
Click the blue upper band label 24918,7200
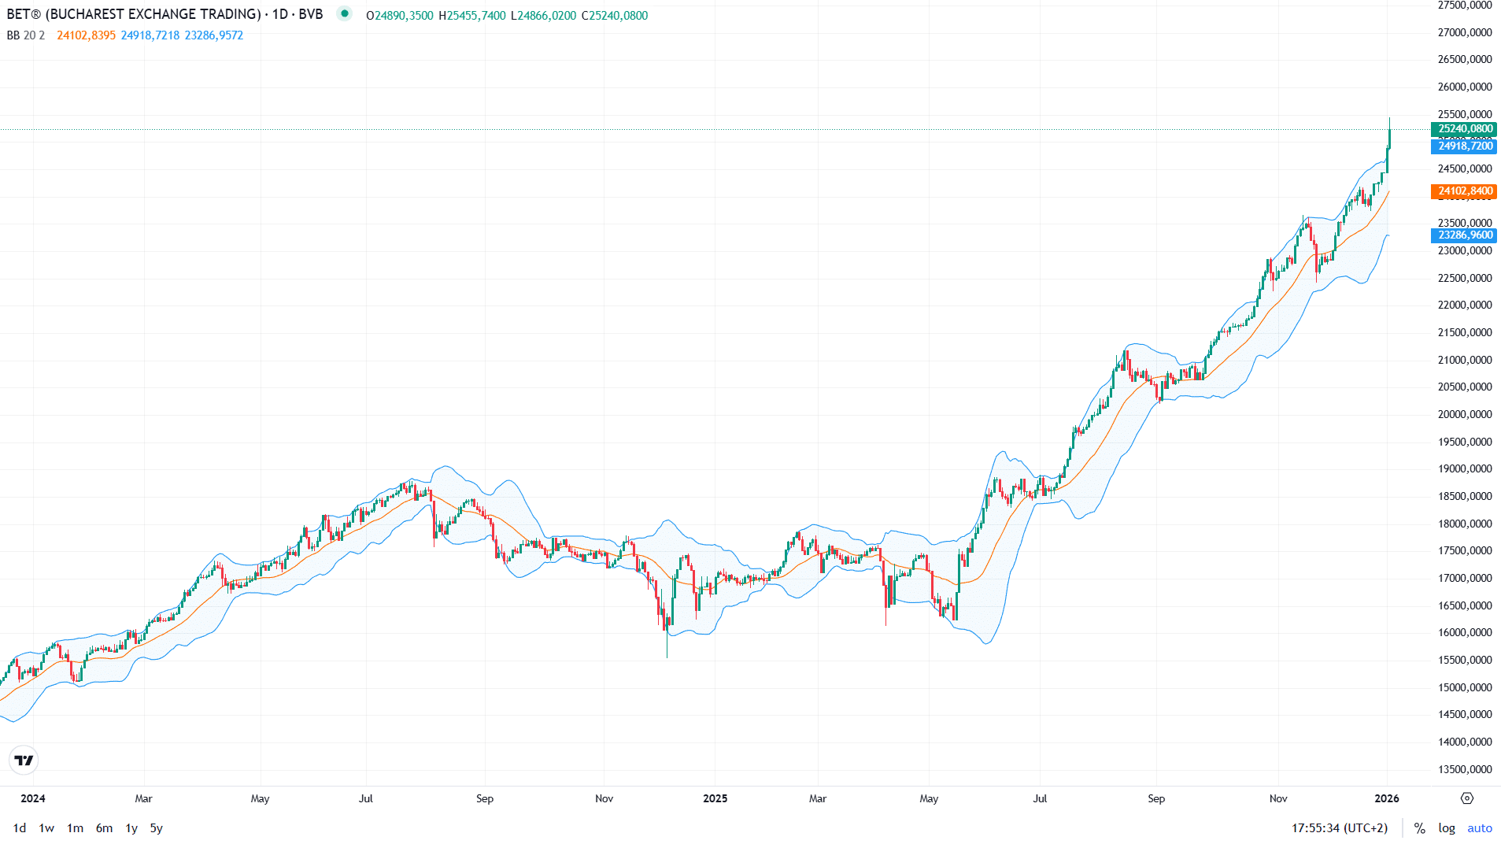click(x=1464, y=146)
